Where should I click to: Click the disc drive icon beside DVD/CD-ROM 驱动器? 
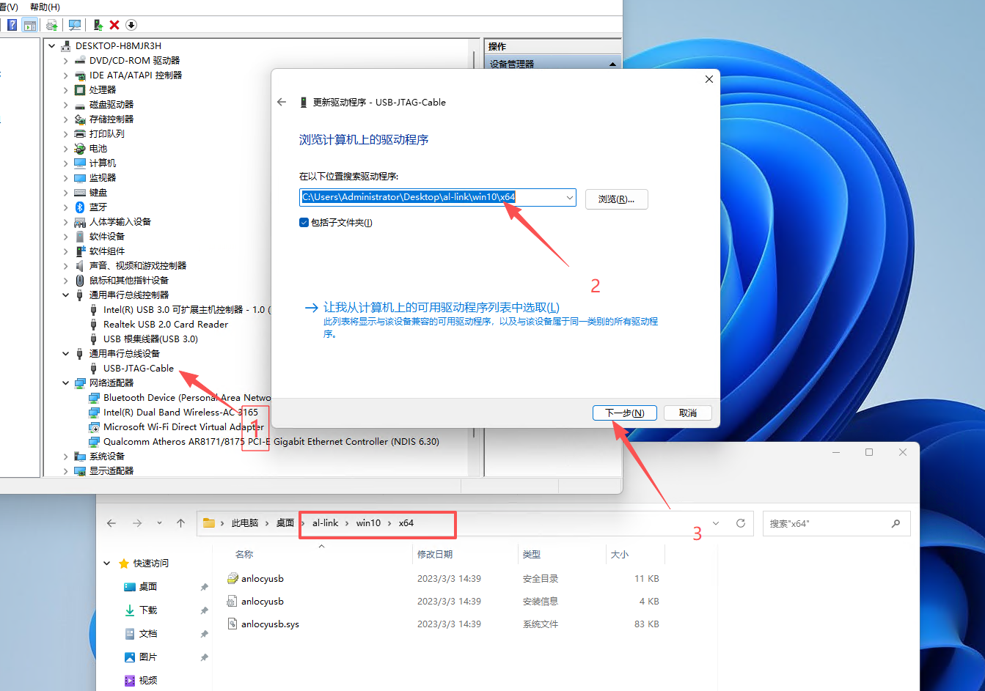80,61
